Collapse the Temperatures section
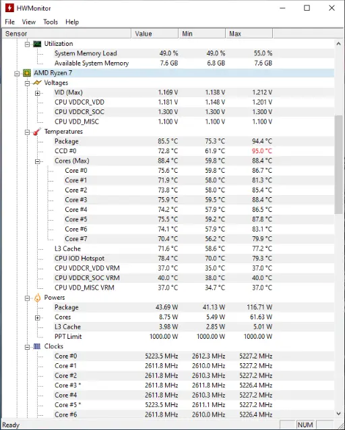Viewport: 345px width, 430px height. point(27,132)
